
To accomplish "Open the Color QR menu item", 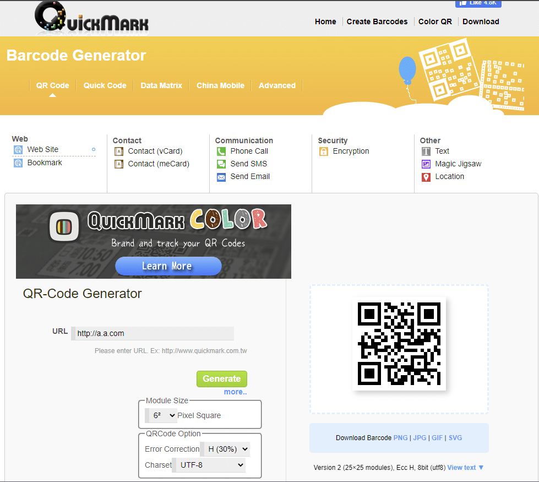I will (x=435, y=21).
